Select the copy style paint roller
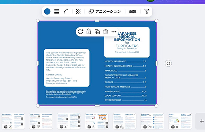205x132 pixels. [147, 11]
